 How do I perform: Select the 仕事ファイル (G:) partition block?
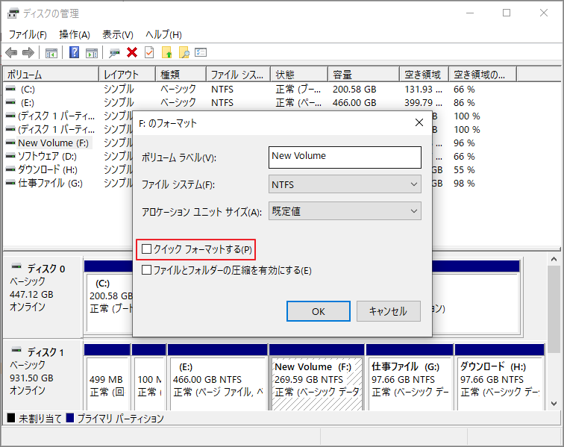tap(407, 379)
